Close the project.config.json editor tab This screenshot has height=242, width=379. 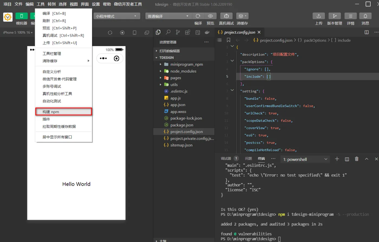[x=259, y=32]
